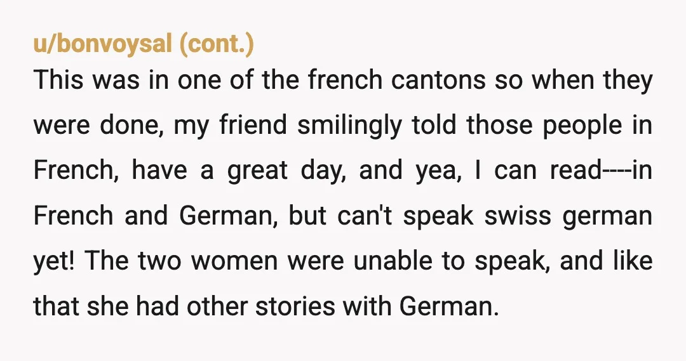686x361 pixels.
Task: Click the word "friend" in the second line
Action: point(253,124)
